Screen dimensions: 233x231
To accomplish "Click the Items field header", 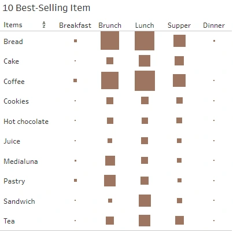I will pyautogui.click(x=13, y=25).
